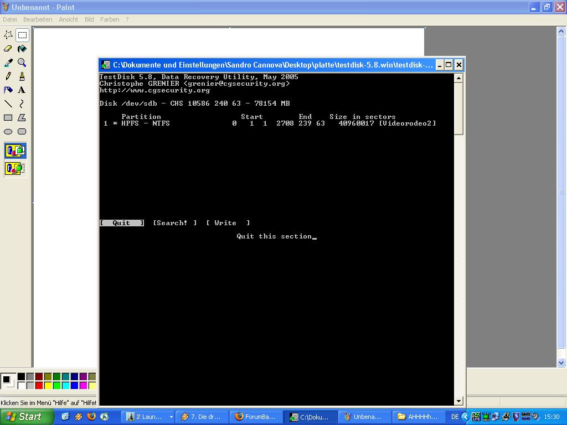567x425 pixels.
Task: Open the Bild menu
Action: (x=89, y=19)
